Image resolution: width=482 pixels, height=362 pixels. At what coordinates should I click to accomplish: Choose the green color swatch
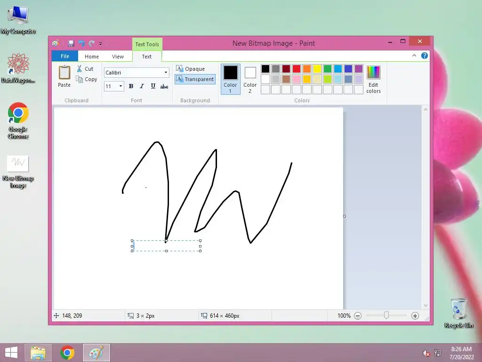[x=328, y=69]
